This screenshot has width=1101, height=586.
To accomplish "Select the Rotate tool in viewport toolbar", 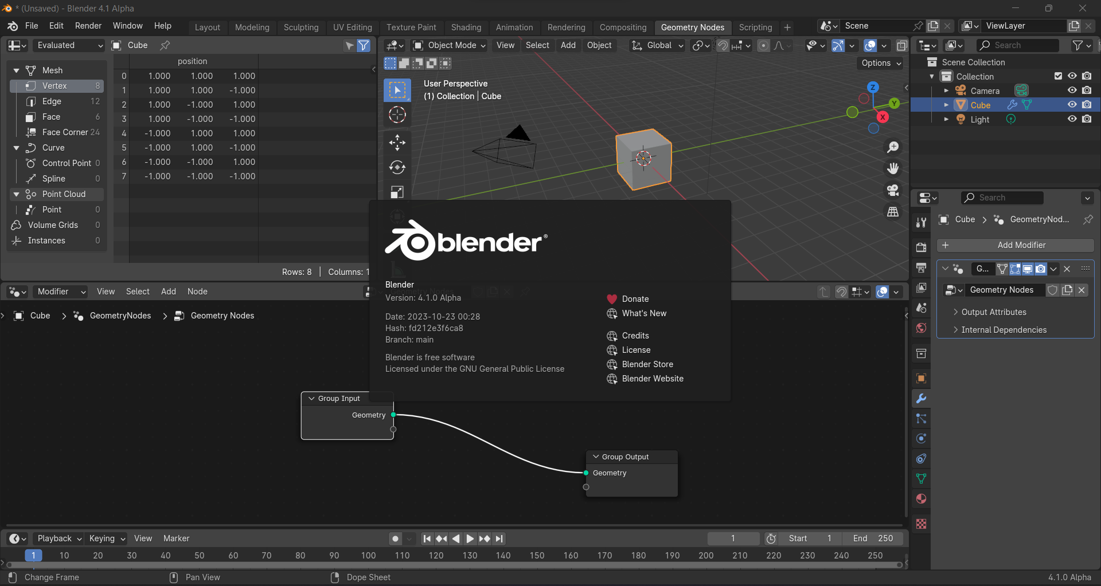I will 397,167.
